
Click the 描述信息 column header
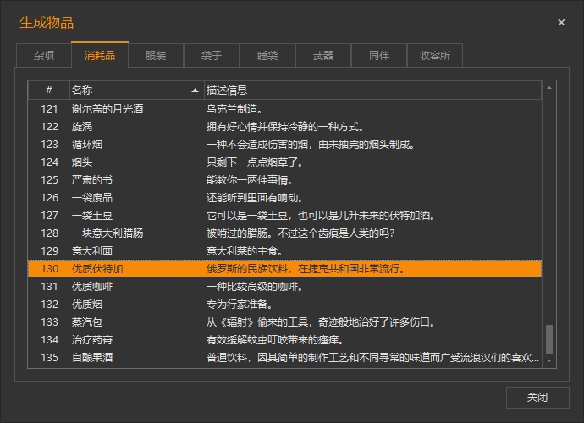(372, 91)
